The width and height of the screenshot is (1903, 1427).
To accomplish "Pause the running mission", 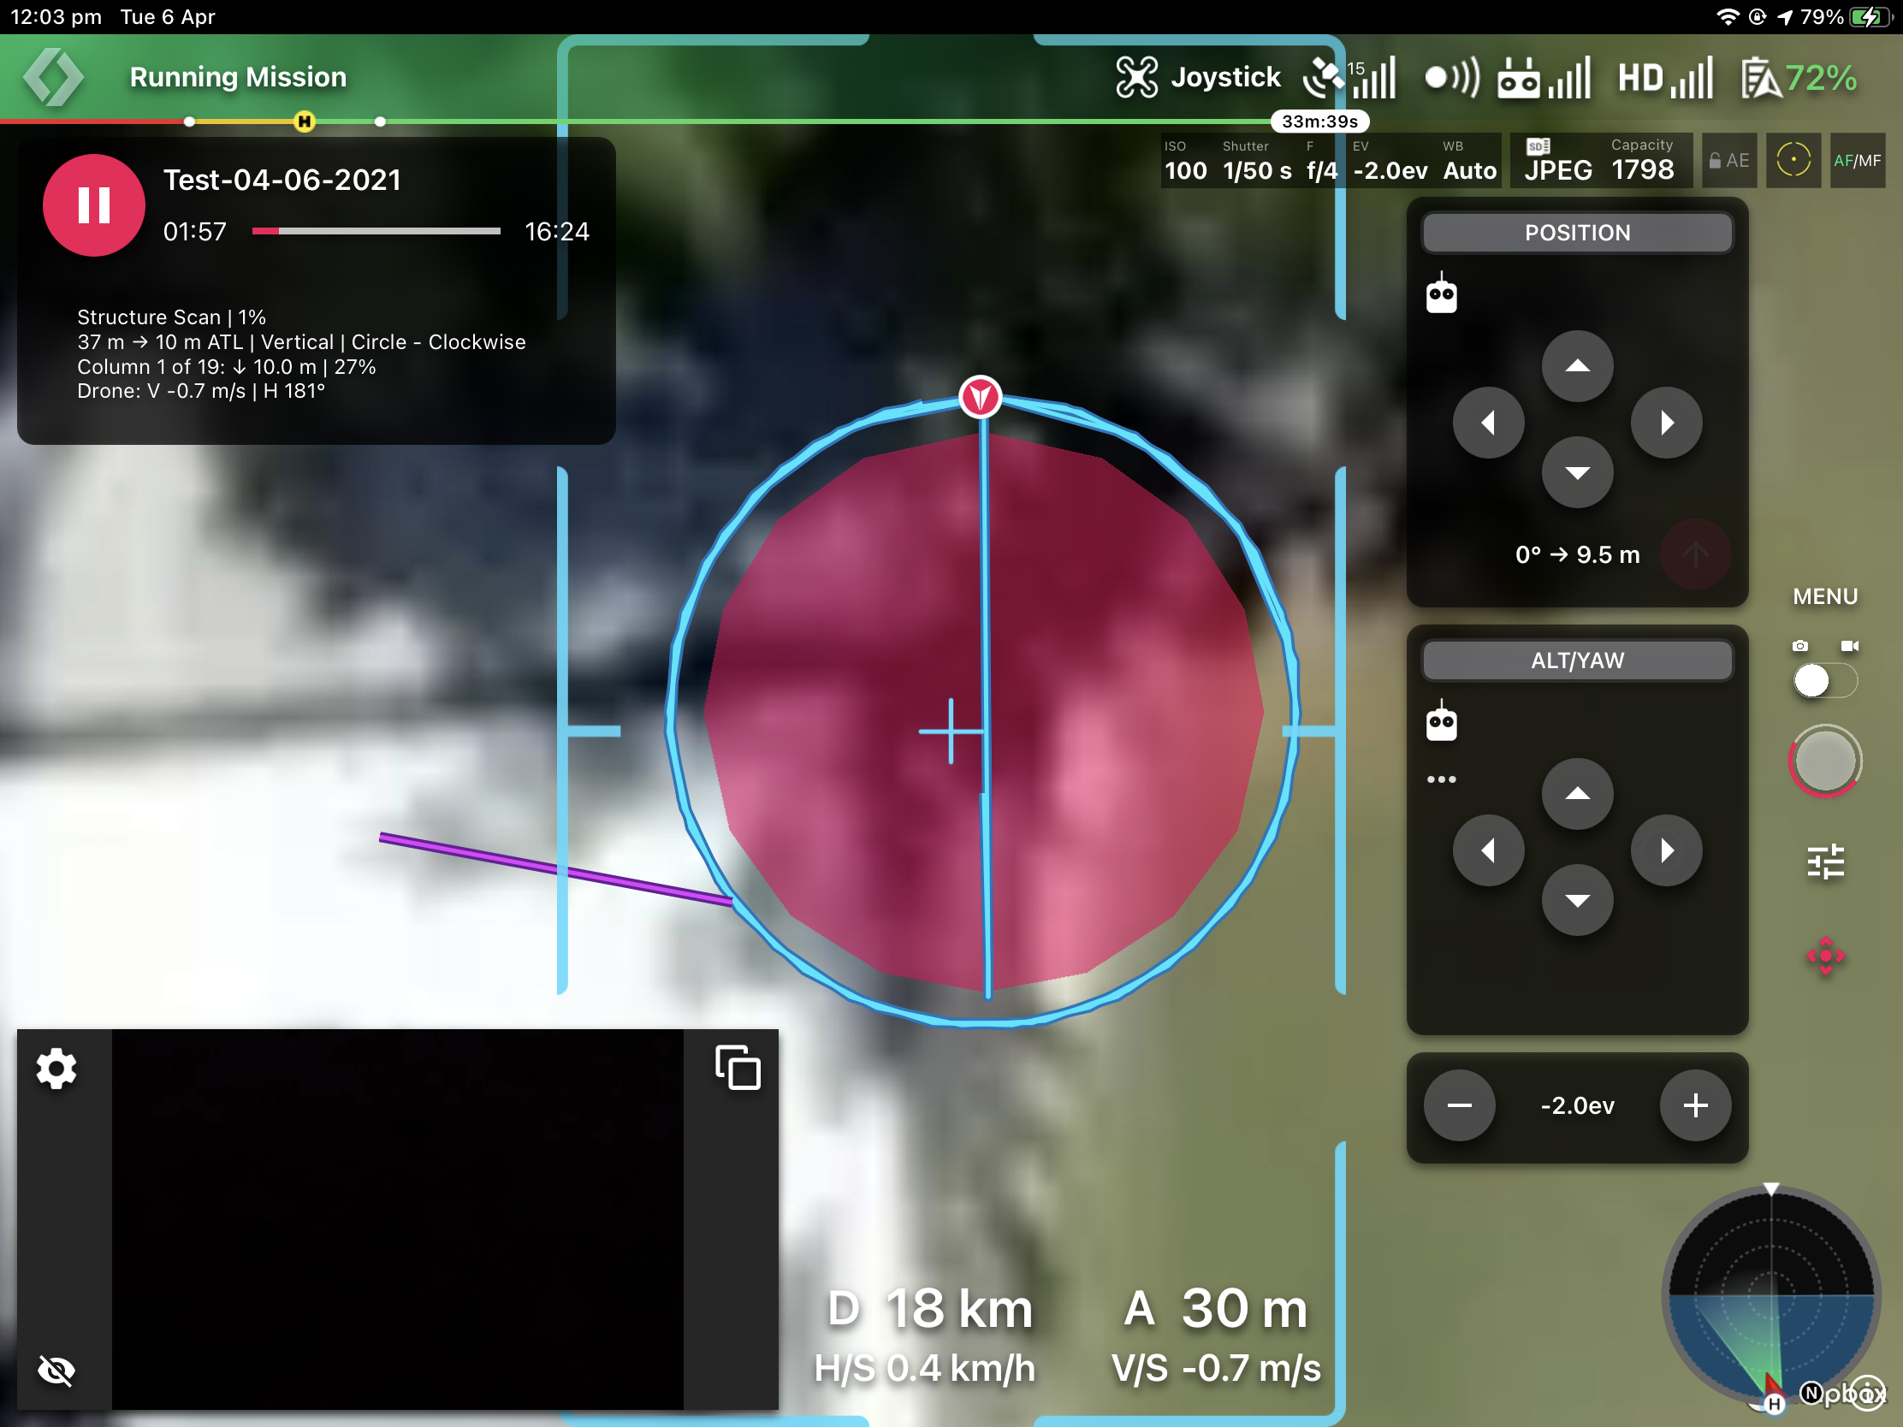I will [94, 204].
